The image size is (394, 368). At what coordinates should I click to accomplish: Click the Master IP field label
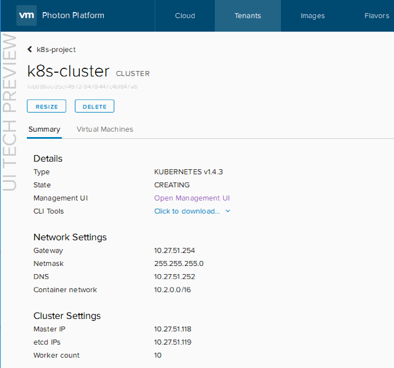[x=49, y=329]
